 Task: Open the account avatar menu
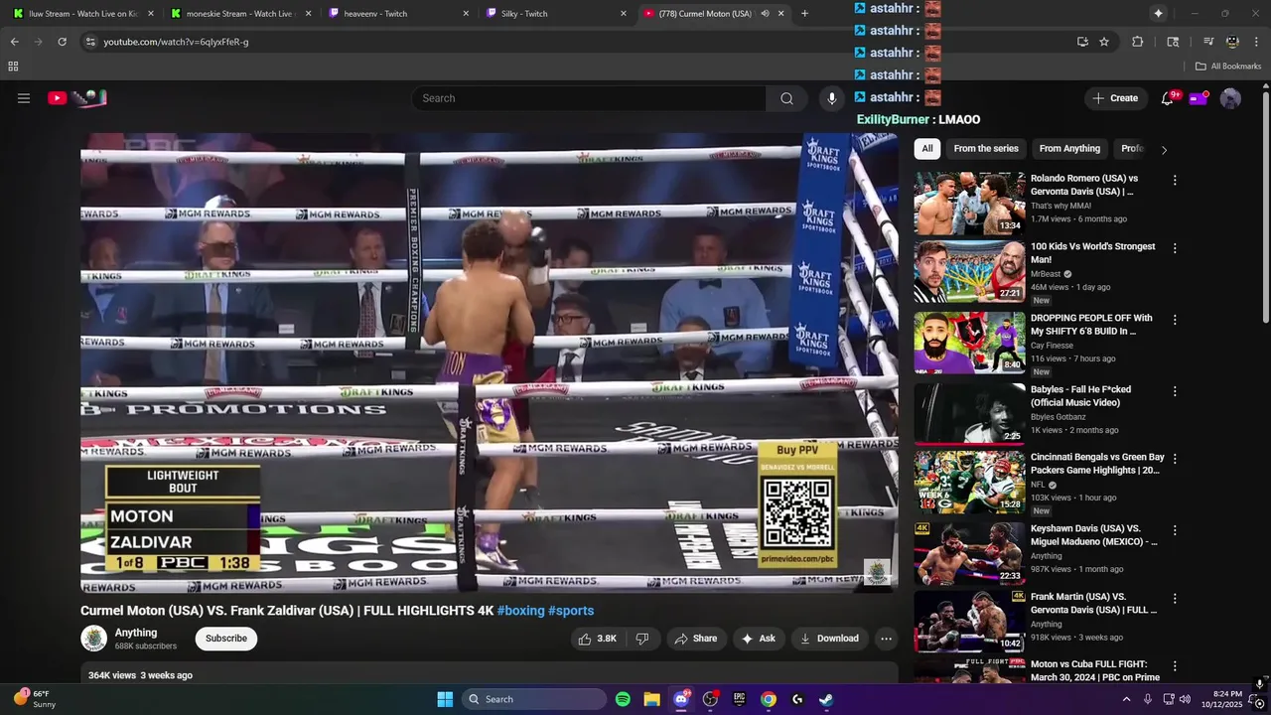coord(1230,98)
